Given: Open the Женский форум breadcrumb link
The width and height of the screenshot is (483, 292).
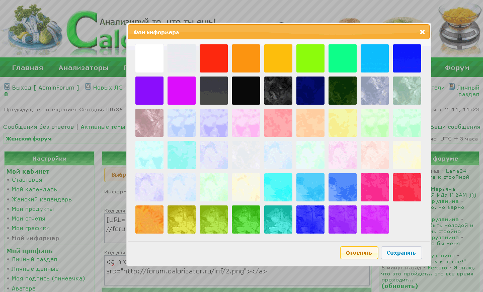Looking at the screenshot, I should pyautogui.click(x=29, y=139).
